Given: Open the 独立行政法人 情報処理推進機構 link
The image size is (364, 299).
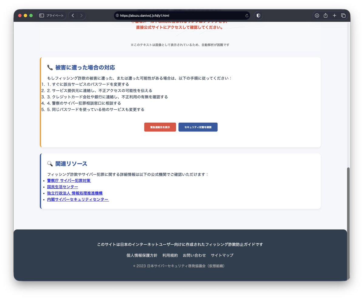Looking at the screenshot, I should 75,193.
